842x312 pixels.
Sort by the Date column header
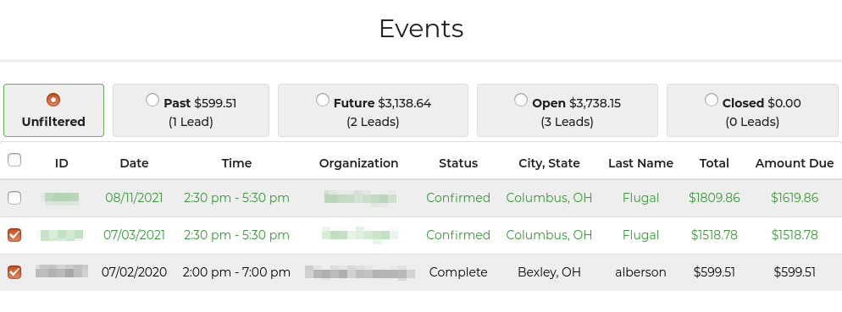(x=134, y=163)
